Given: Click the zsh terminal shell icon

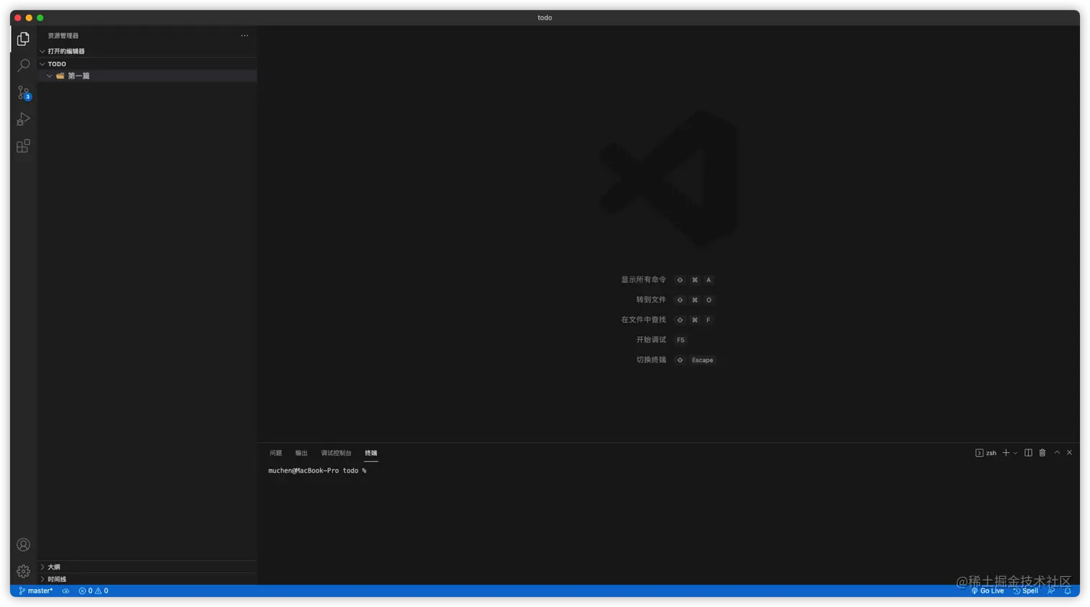Looking at the screenshot, I should [x=979, y=453].
